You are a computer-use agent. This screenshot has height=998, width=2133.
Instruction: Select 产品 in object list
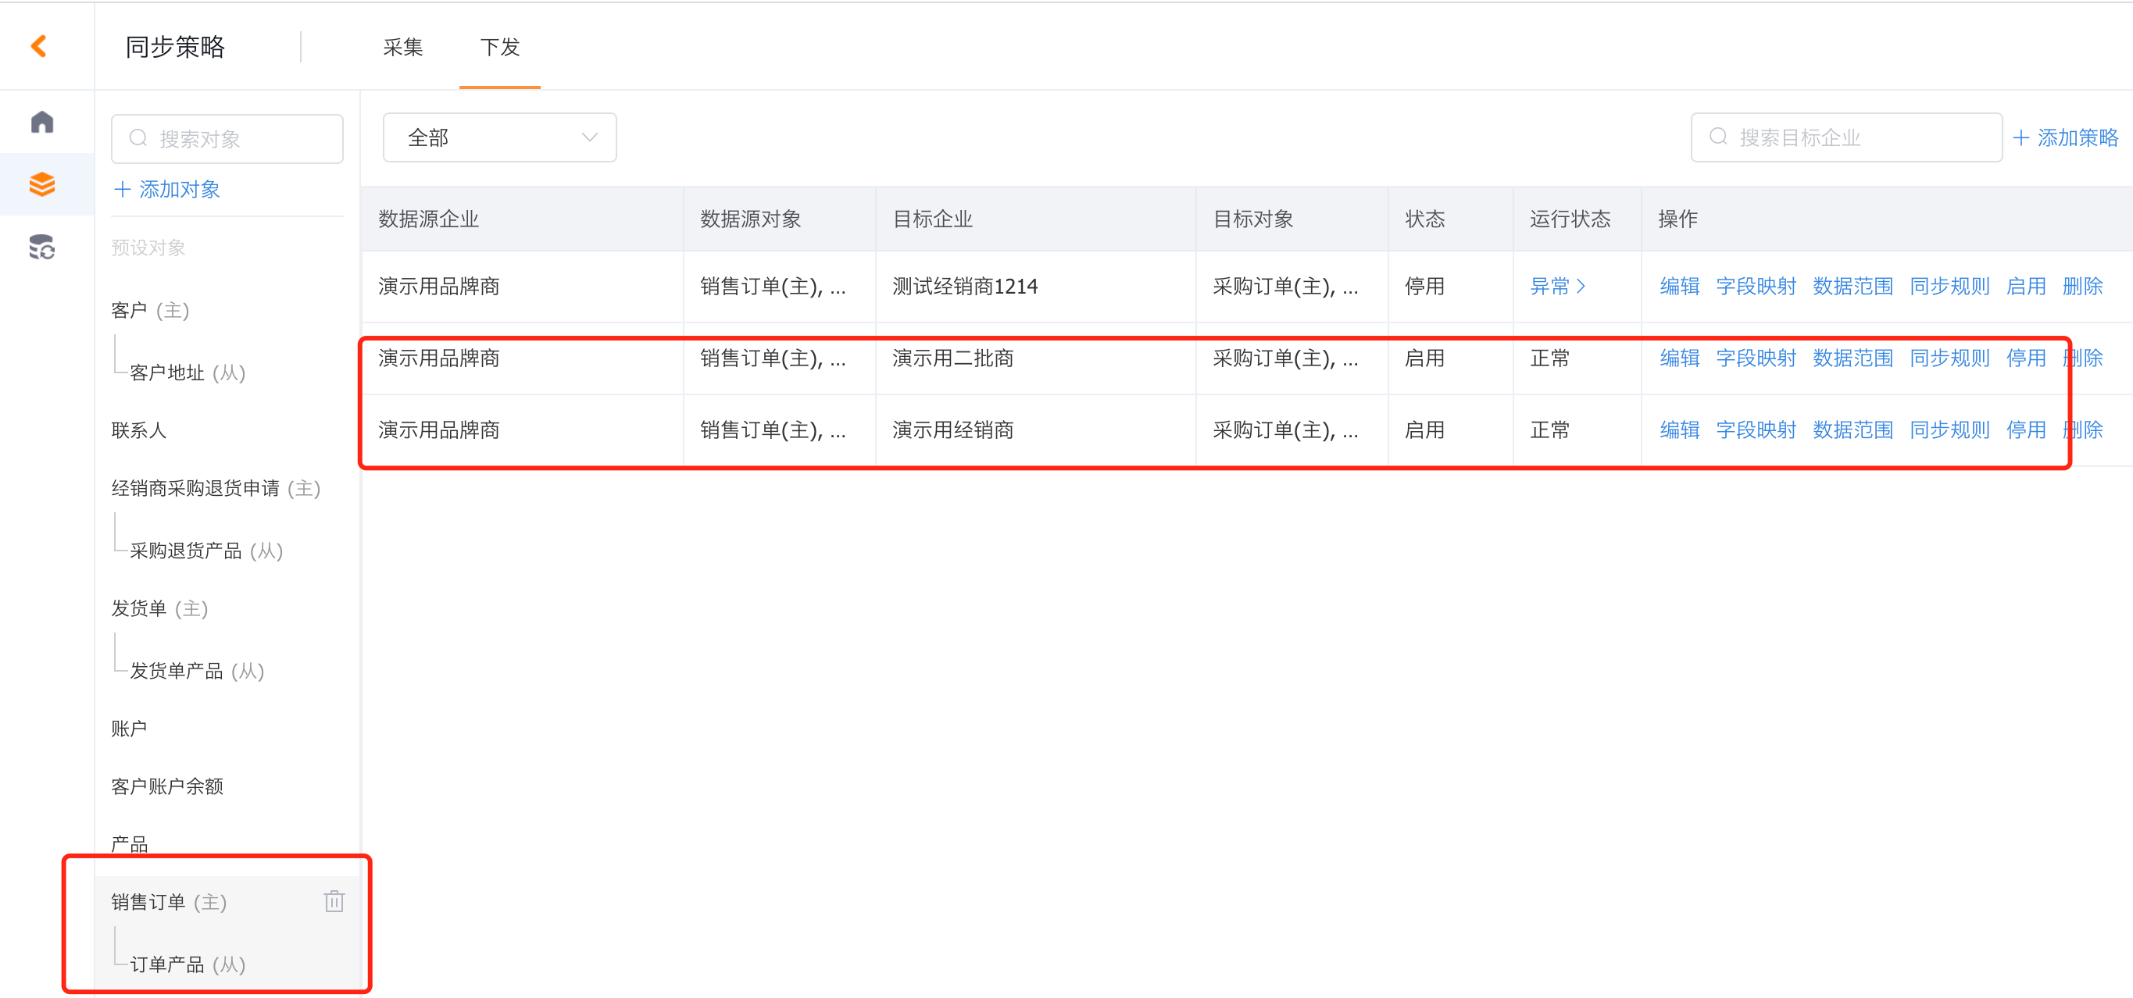coord(129,844)
